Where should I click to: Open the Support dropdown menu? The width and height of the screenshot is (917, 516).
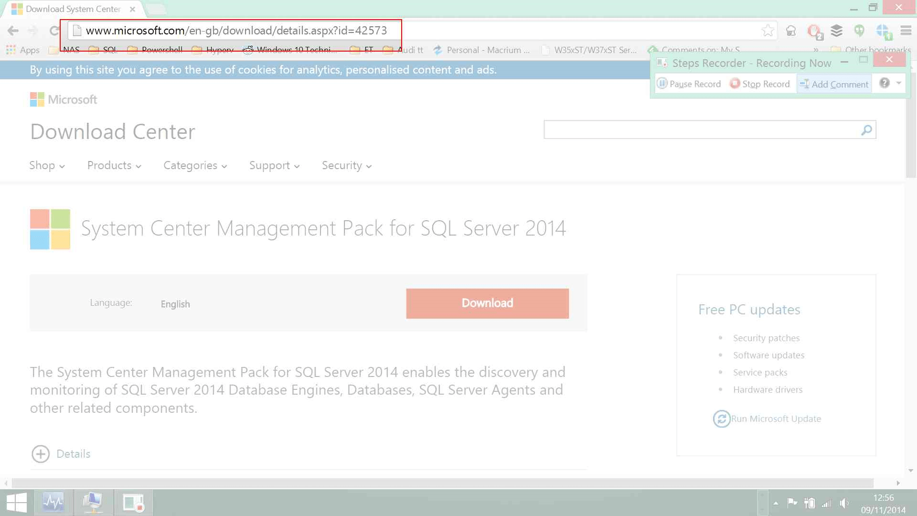tap(274, 165)
